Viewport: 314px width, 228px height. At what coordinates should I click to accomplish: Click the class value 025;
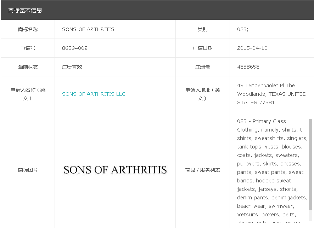tap(242, 29)
